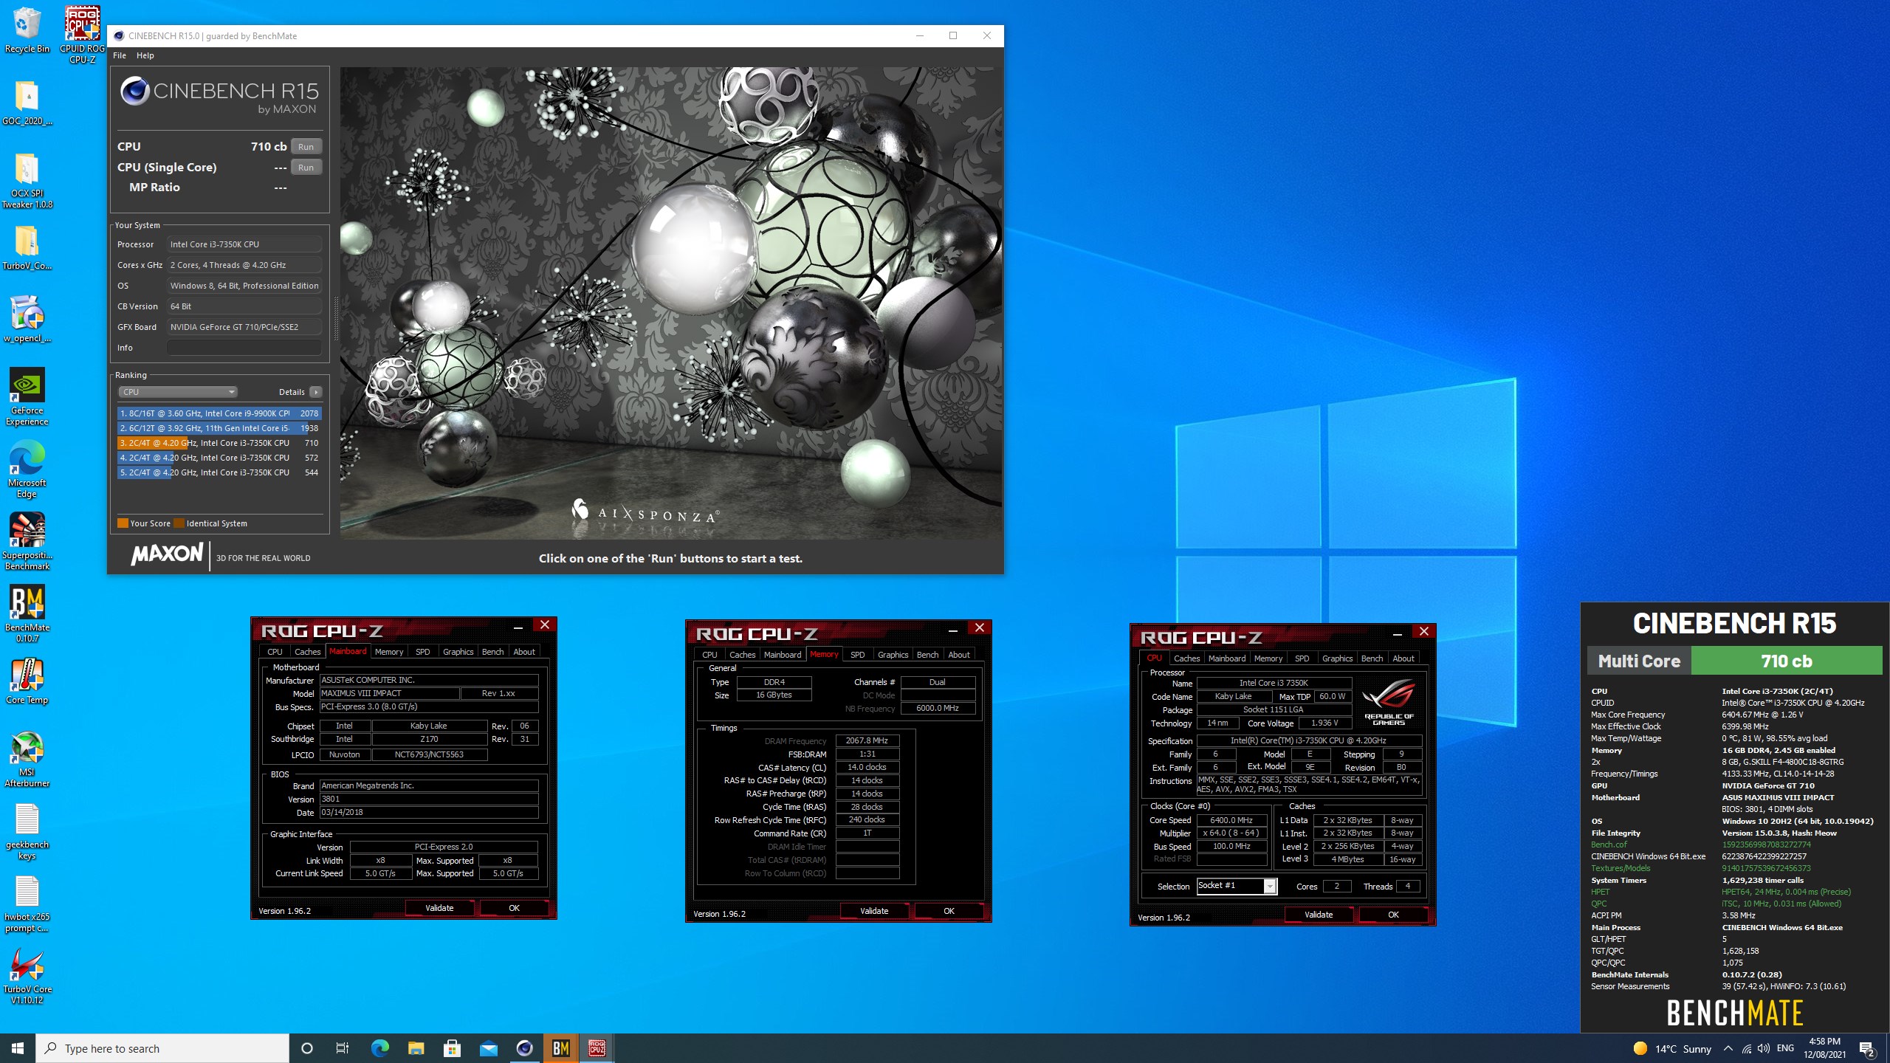Image resolution: width=1890 pixels, height=1063 pixels.
Task: Click the Cinebench rendered scene image
Action: tap(671, 303)
